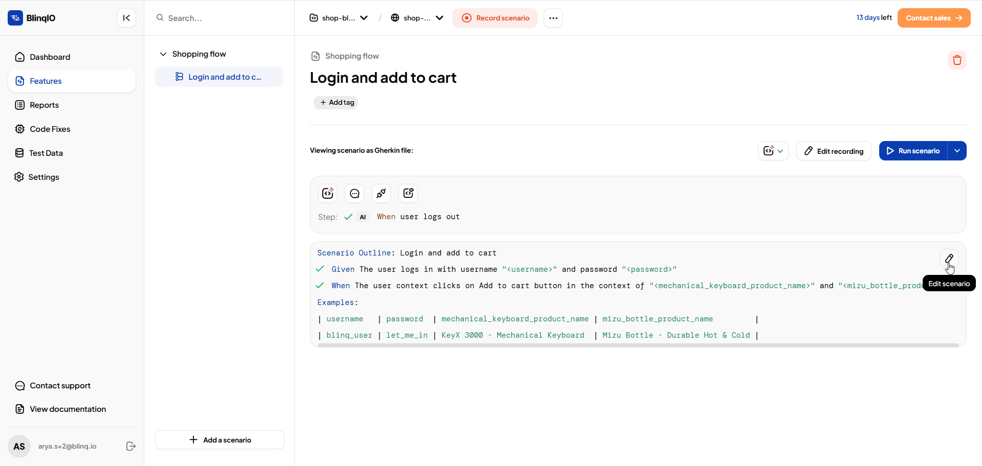Click the plug connector step icon
This screenshot has height=466, width=982.
(381, 193)
